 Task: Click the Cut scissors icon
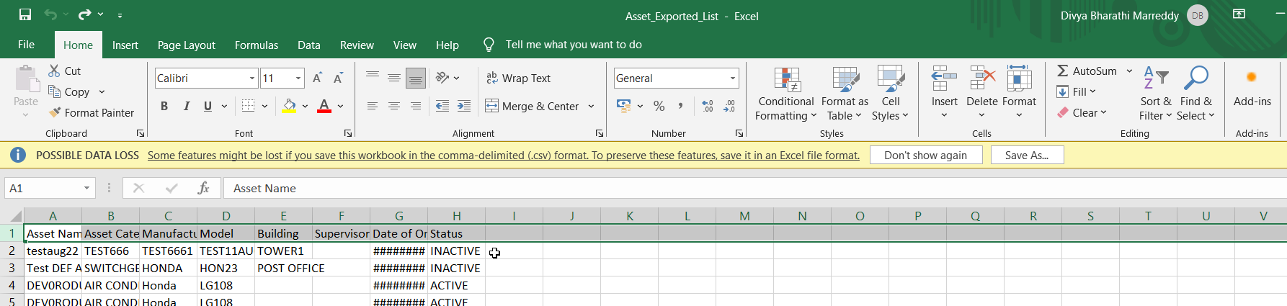coord(54,71)
